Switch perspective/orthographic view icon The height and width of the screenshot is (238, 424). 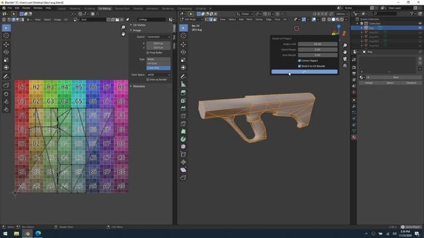[x=344, y=65]
